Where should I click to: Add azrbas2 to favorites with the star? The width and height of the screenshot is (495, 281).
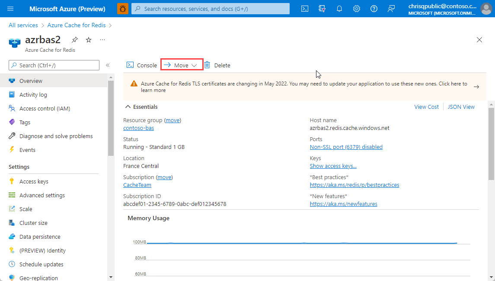coord(88,39)
